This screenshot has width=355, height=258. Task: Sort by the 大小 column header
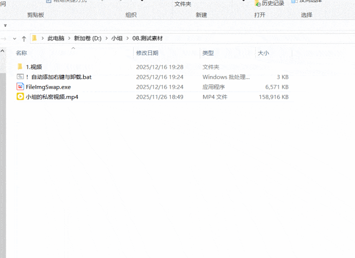(x=263, y=53)
